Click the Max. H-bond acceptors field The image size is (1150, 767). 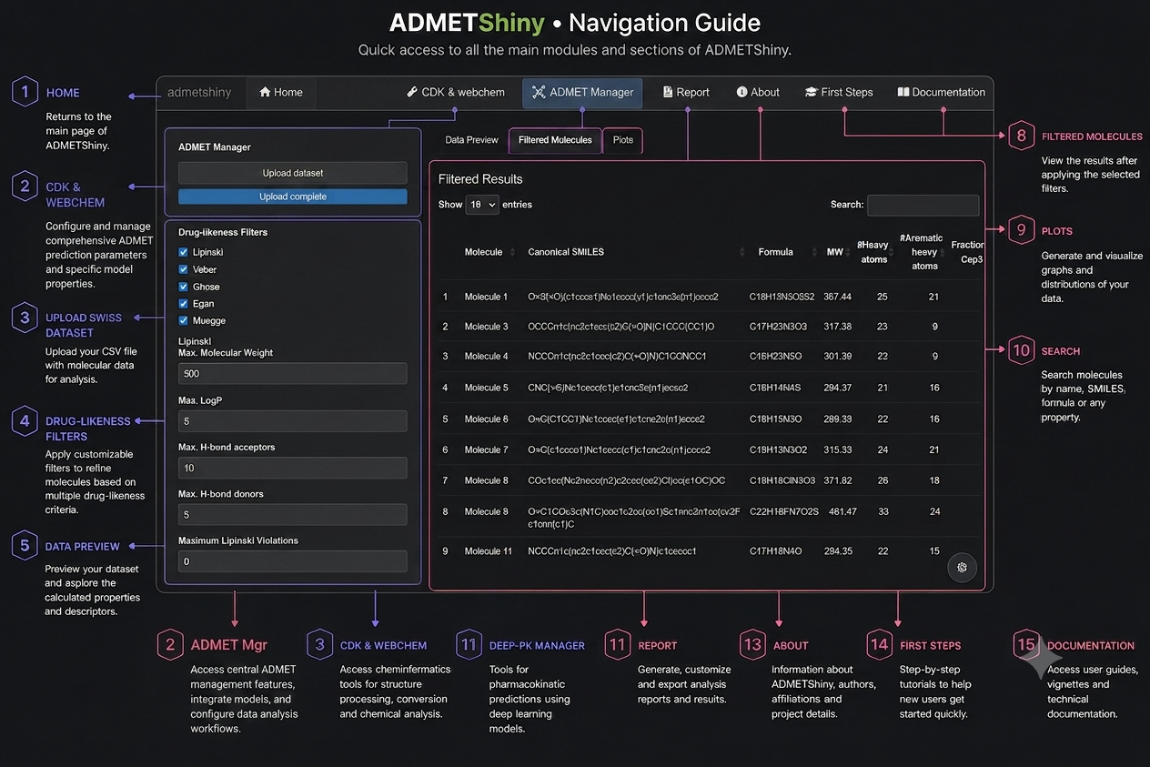point(293,468)
